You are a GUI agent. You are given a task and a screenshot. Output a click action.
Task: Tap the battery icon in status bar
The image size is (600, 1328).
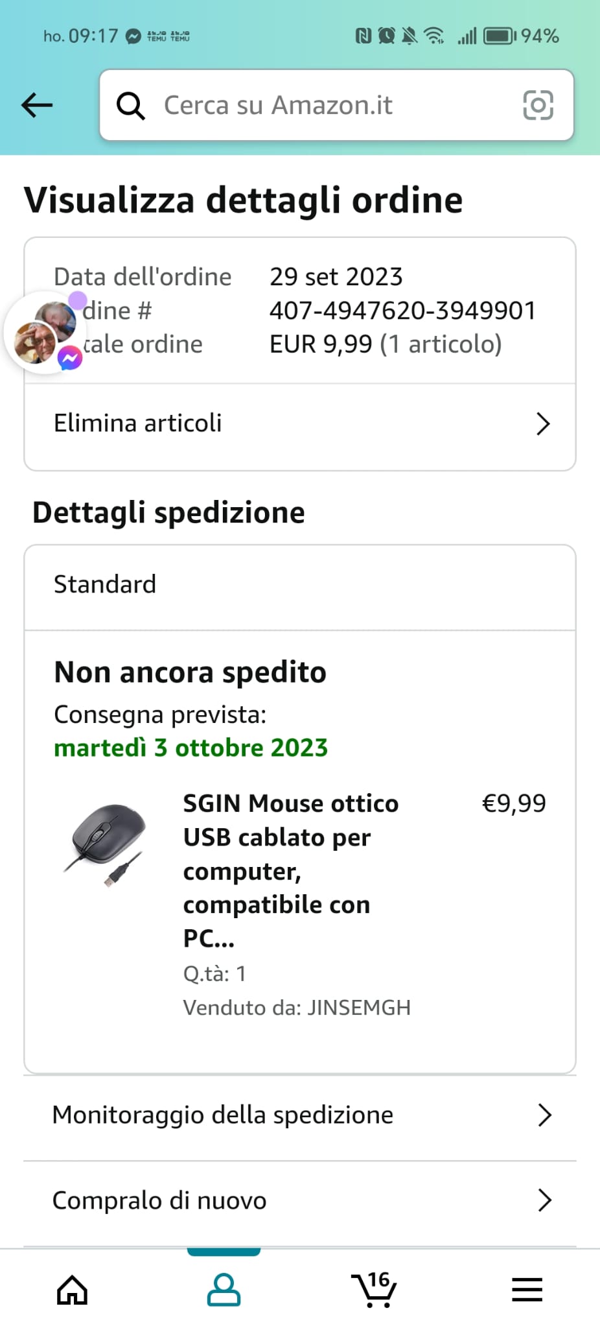(500, 36)
